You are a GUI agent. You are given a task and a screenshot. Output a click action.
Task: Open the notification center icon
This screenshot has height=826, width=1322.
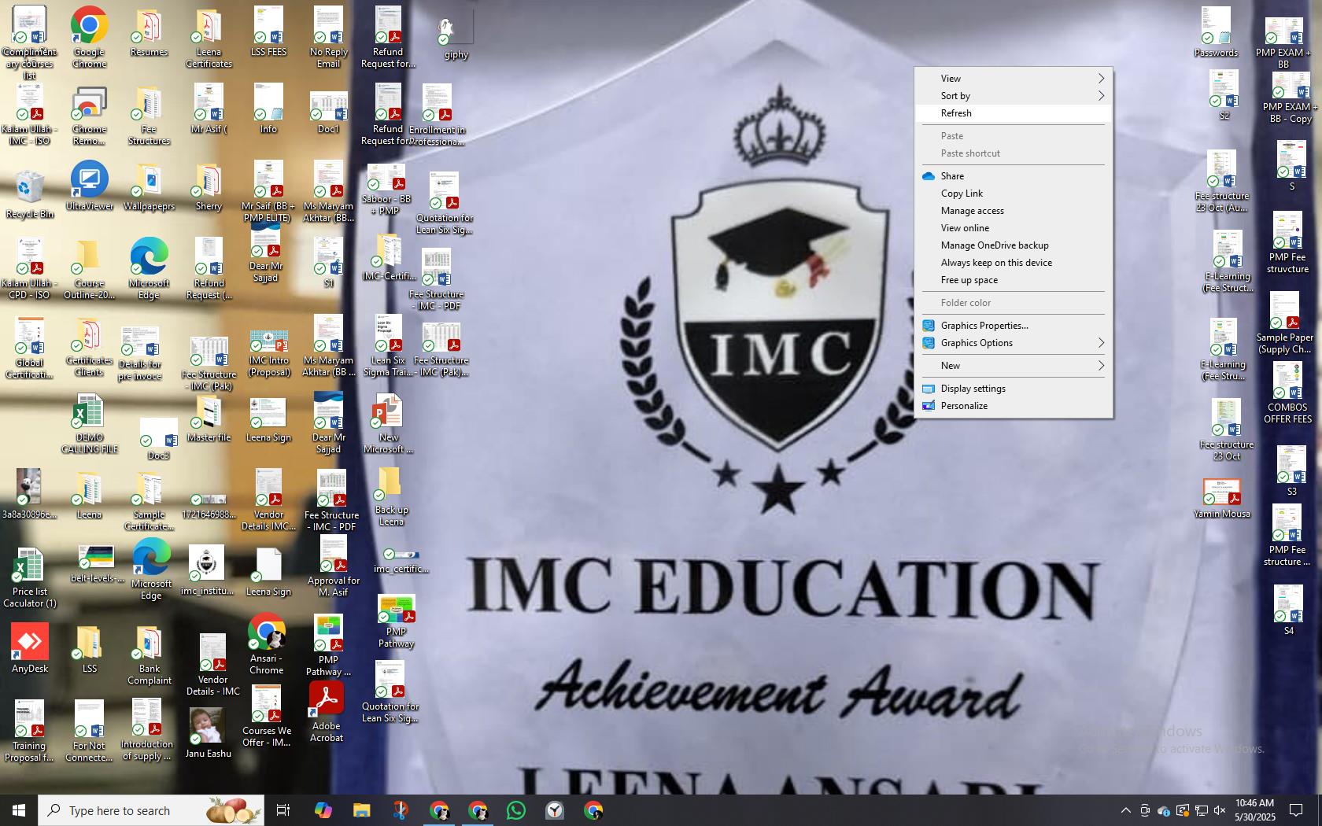(x=1296, y=810)
